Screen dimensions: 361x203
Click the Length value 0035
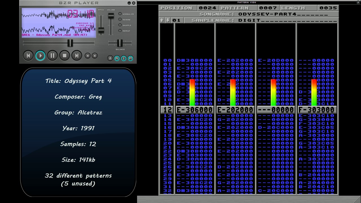(328, 8)
